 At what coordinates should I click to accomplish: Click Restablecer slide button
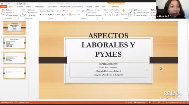[x=33, y=13]
